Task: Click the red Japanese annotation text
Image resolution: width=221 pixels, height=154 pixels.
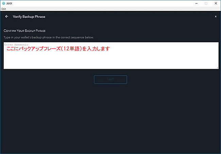Action: (58, 49)
